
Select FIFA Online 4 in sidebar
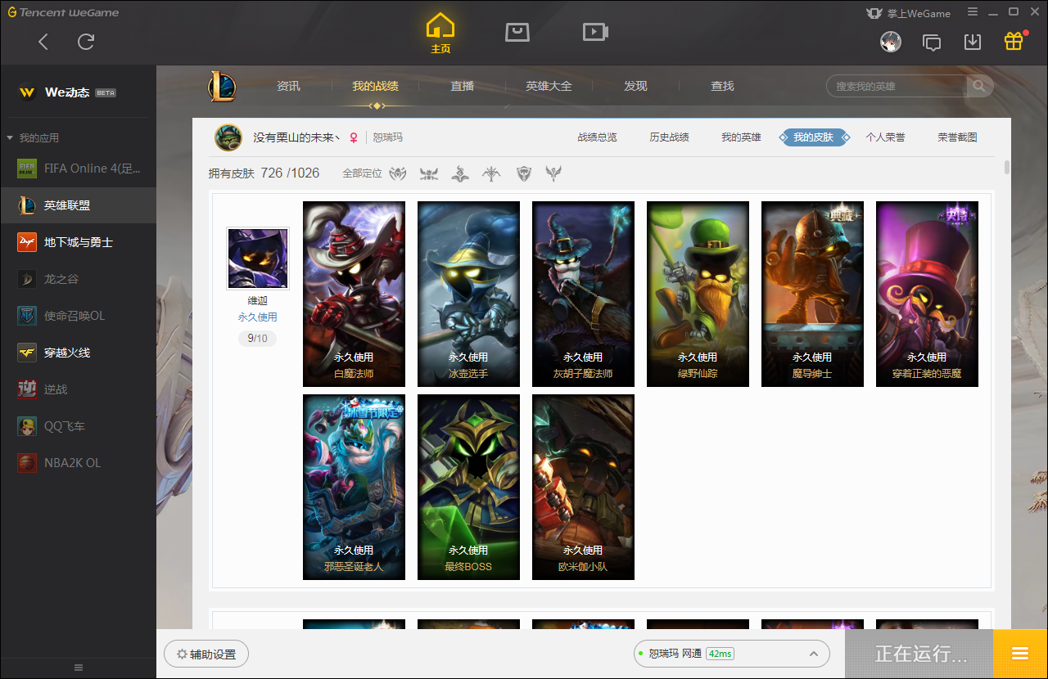[x=78, y=169]
